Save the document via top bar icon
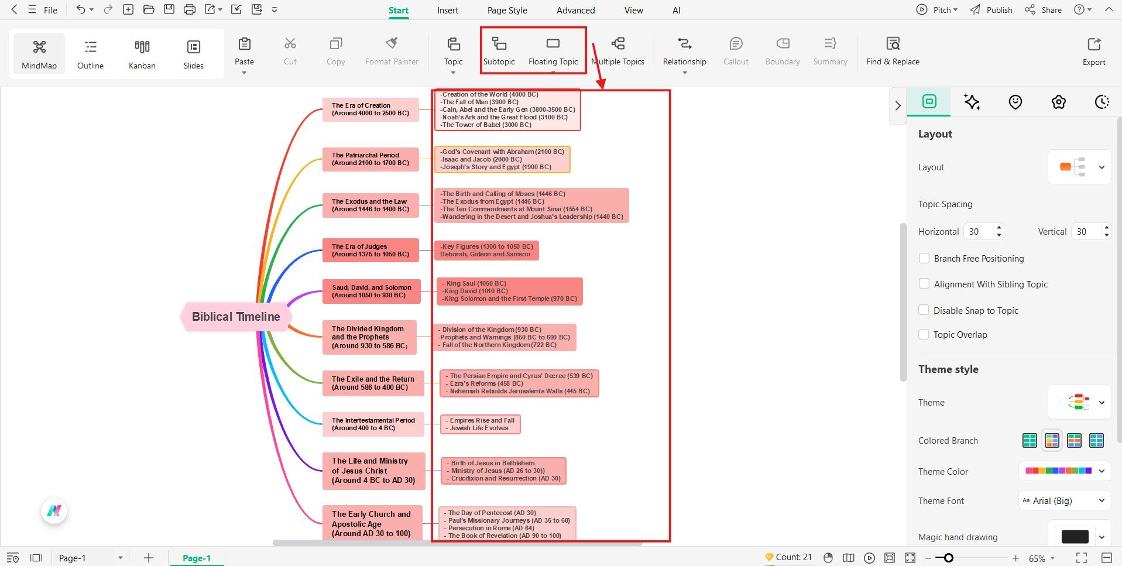The image size is (1122, 566). [x=169, y=9]
